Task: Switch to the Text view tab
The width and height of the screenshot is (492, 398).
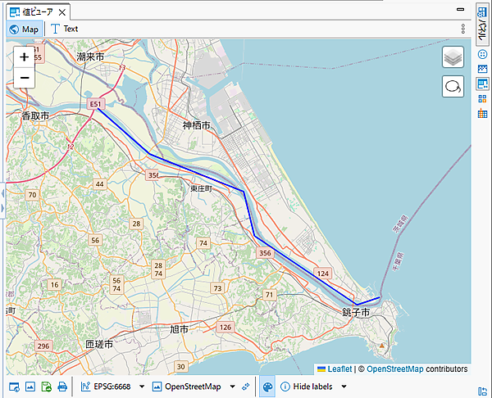Action: click(65, 29)
